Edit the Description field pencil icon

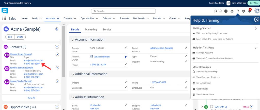click(126, 87)
